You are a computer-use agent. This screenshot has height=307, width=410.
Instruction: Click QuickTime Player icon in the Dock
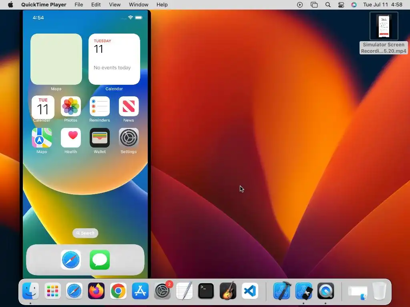click(x=326, y=291)
